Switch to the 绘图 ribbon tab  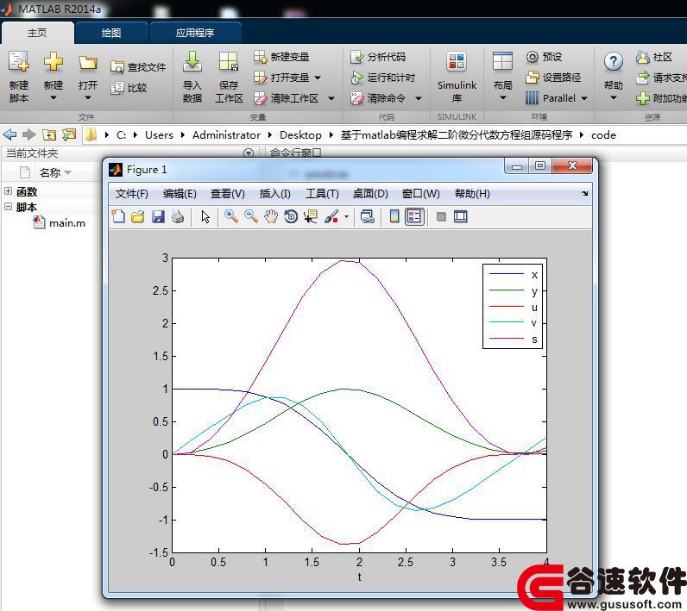[111, 33]
